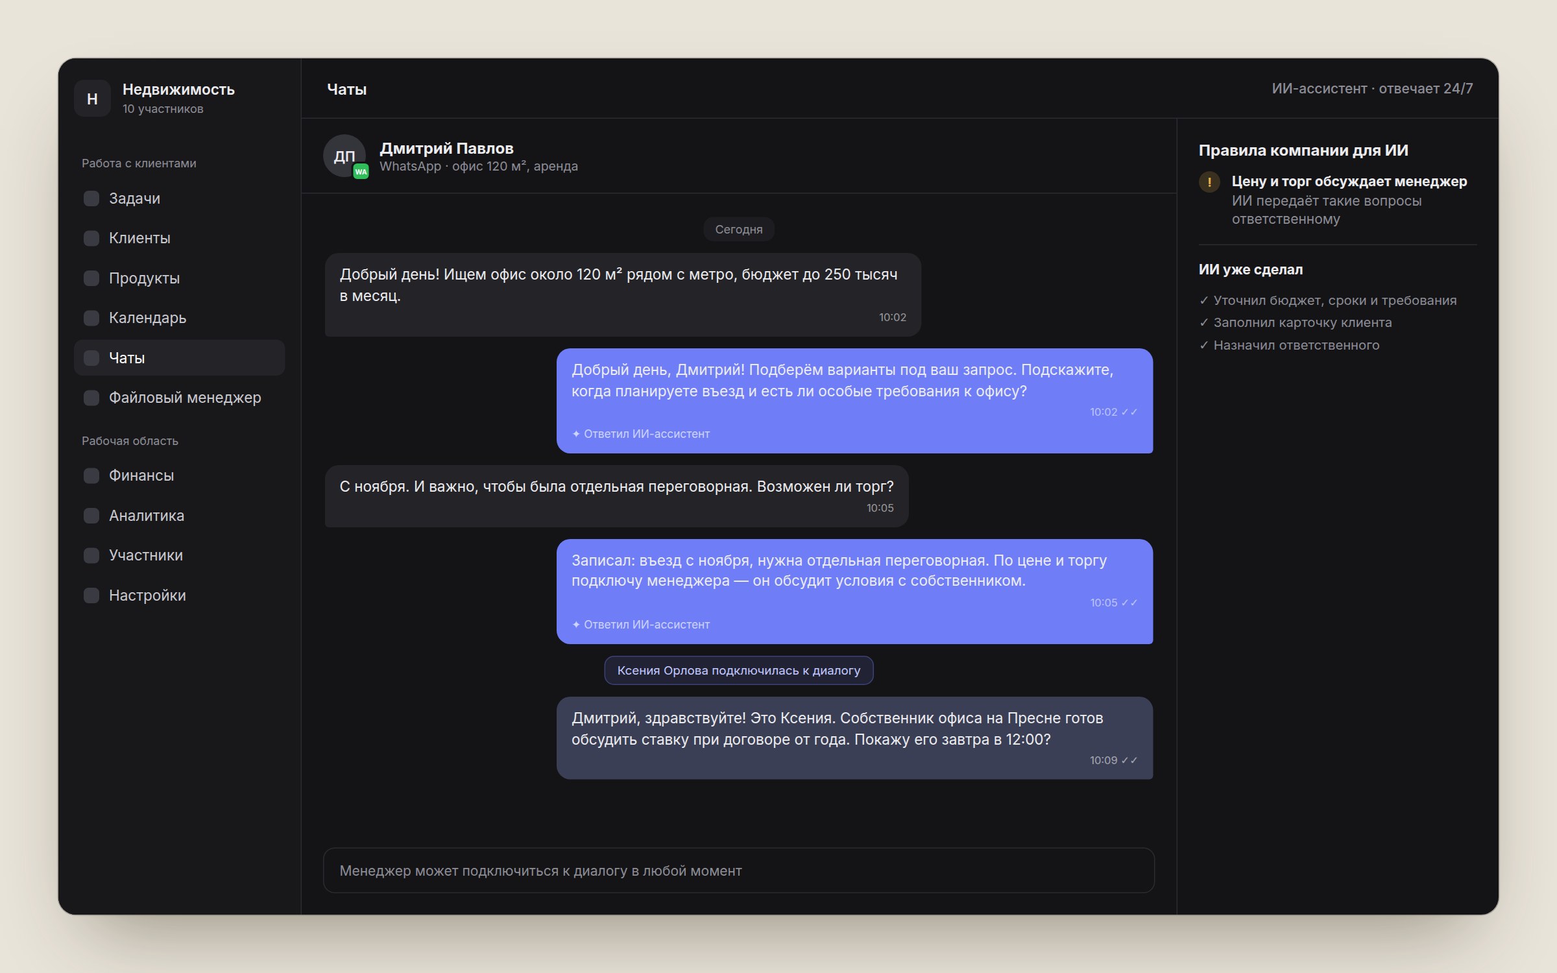This screenshot has height=973, width=1557.
Task: Click the WhatsApp офис 120 м² subtitle
Action: click(x=479, y=167)
